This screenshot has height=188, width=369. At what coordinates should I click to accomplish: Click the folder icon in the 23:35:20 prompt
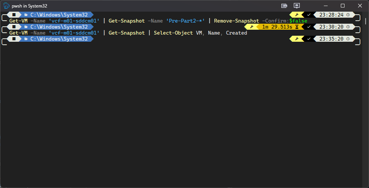(26, 39)
